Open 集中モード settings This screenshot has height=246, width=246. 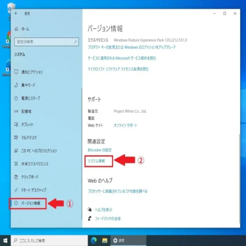pos(28,85)
